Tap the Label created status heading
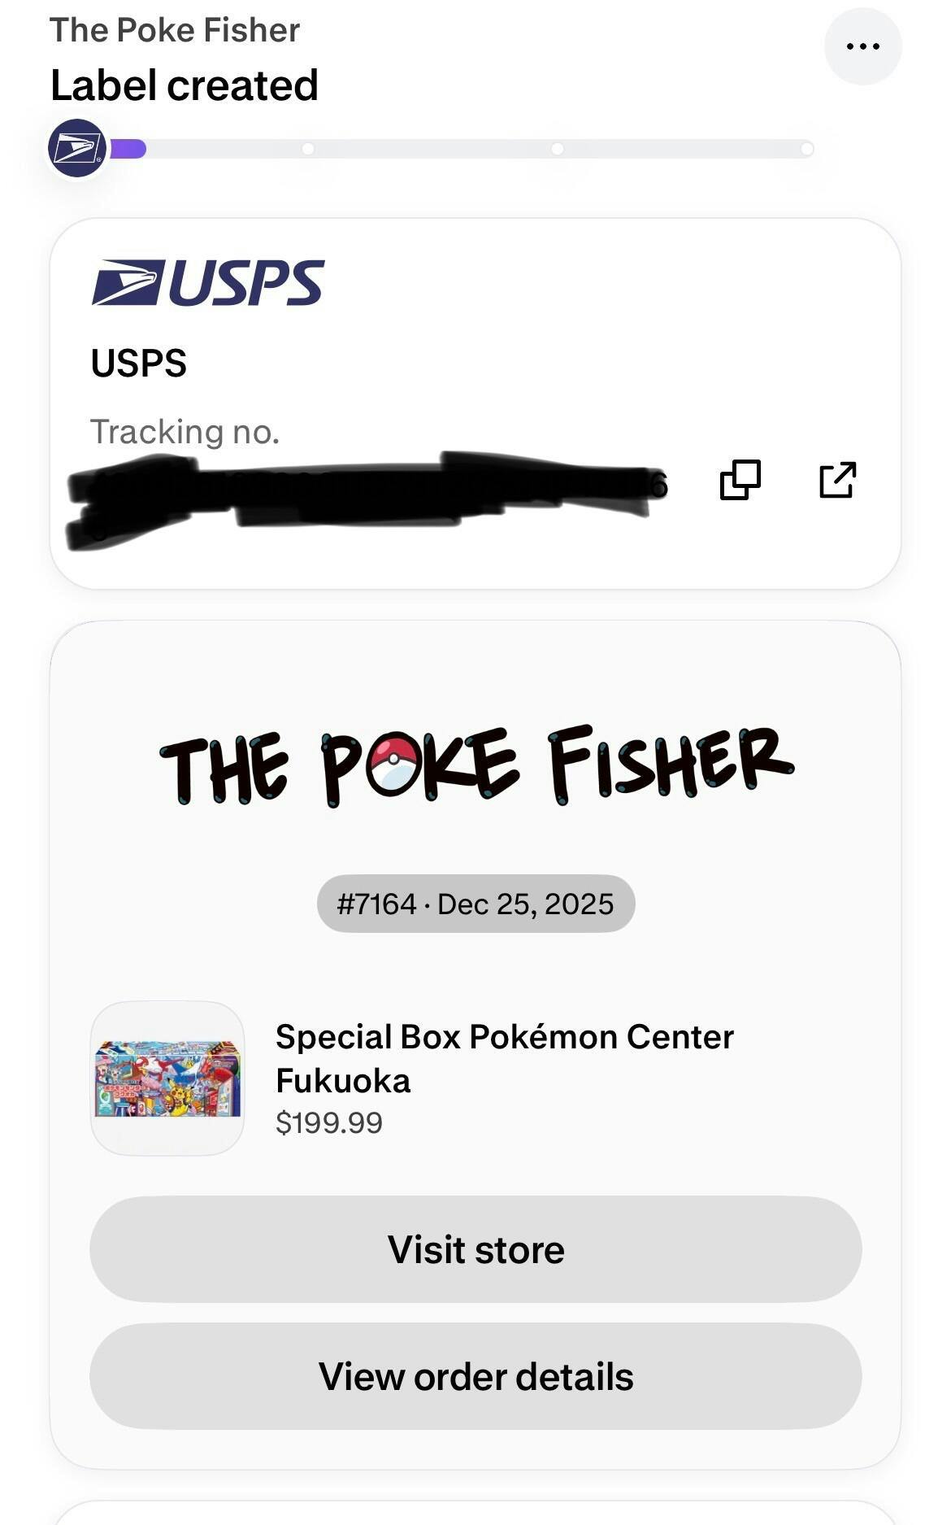Screen dimensions: 951x1525 click(185, 85)
